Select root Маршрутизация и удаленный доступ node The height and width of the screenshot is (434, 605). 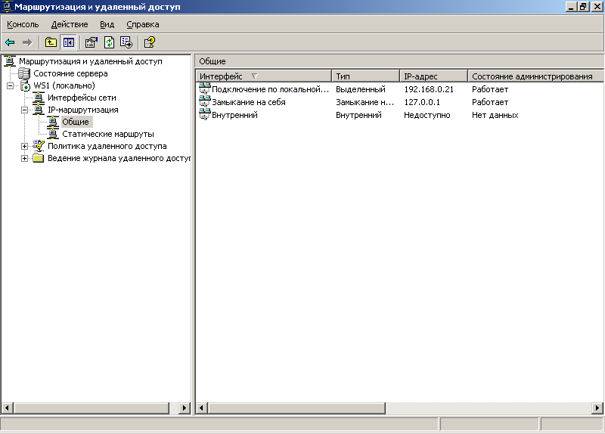[x=91, y=61]
